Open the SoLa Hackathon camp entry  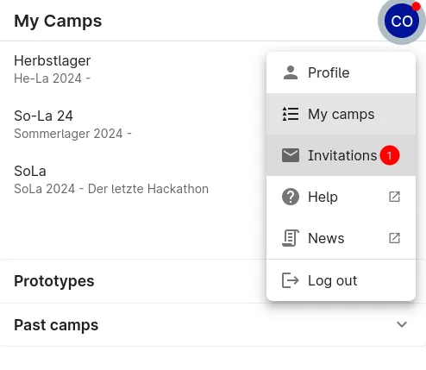coord(133,179)
